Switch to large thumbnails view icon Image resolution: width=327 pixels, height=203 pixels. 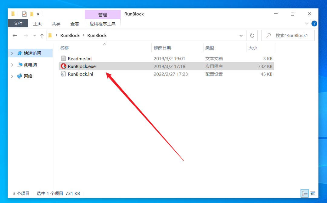coord(313,193)
